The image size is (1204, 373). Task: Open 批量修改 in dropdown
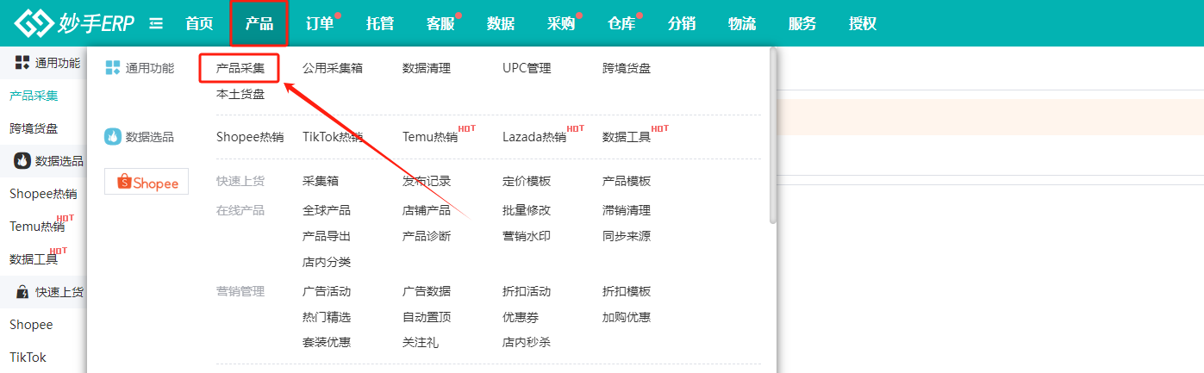pyautogui.click(x=527, y=210)
